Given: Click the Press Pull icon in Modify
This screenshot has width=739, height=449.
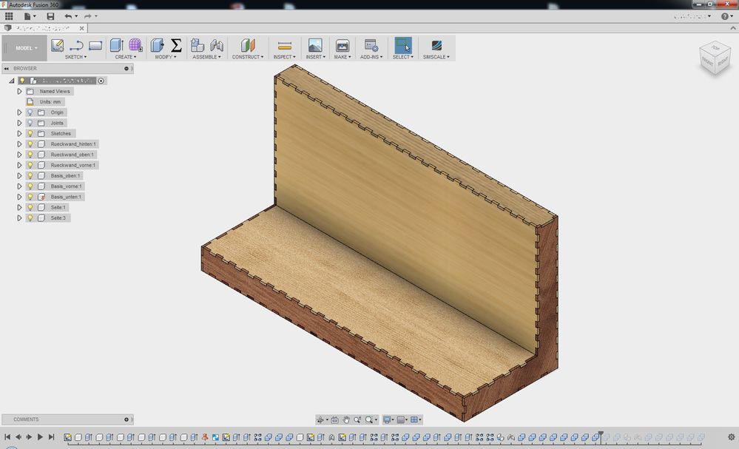Looking at the screenshot, I should 157,45.
